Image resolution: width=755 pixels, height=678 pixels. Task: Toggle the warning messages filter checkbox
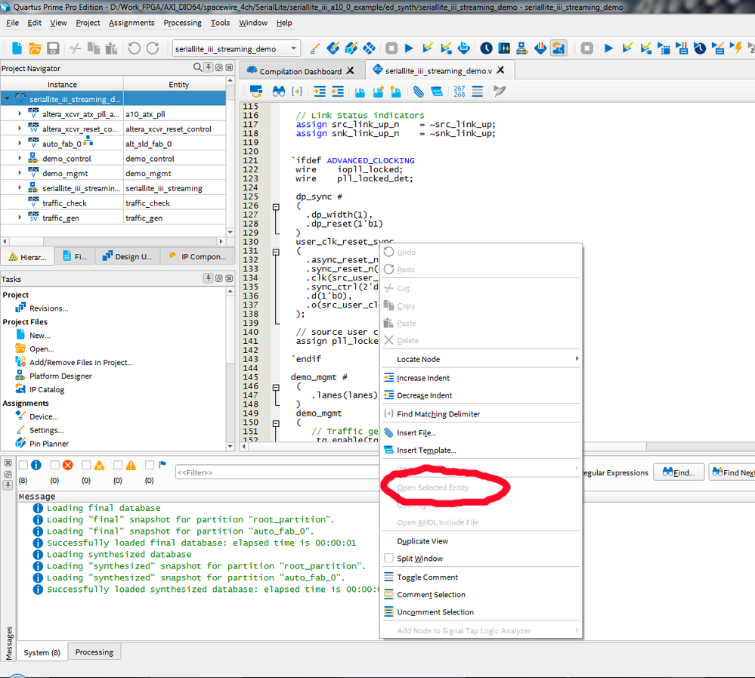point(119,466)
